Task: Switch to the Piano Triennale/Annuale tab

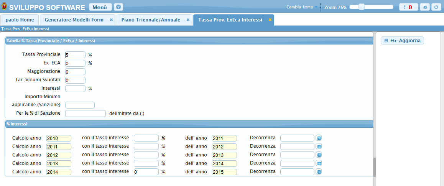Action: coord(151,20)
